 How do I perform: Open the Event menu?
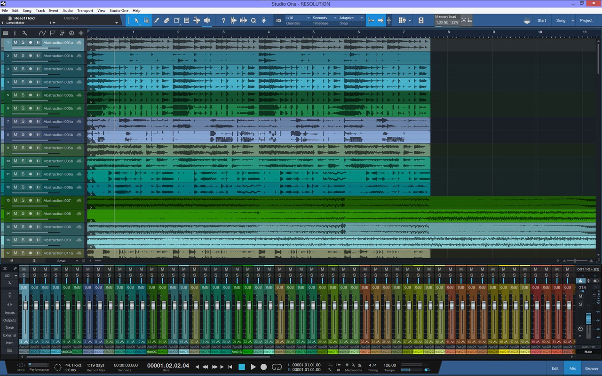click(x=54, y=10)
